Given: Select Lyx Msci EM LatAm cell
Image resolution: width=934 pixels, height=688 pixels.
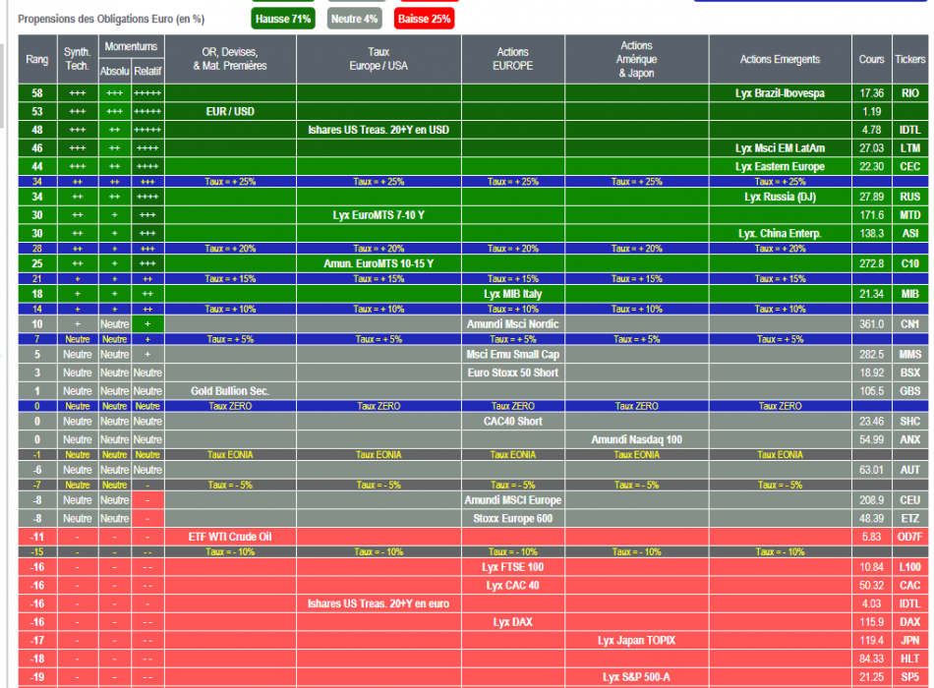Looking at the screenshot, I should [781, 148].
